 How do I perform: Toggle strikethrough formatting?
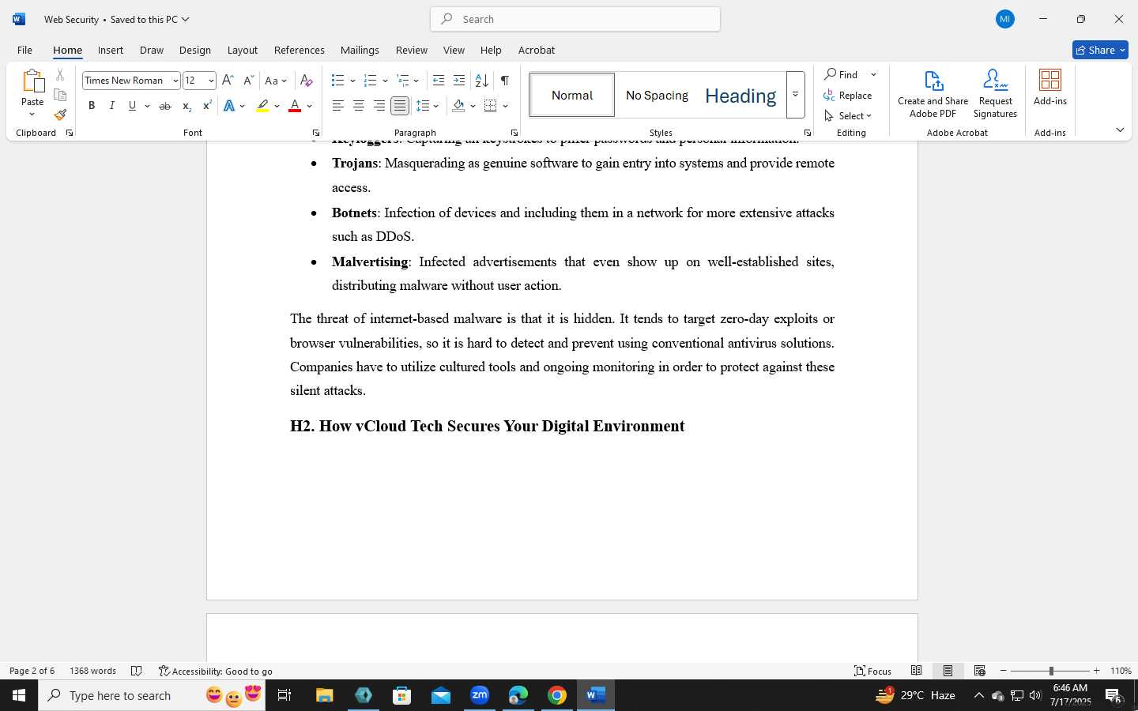(x=165, y=106)
